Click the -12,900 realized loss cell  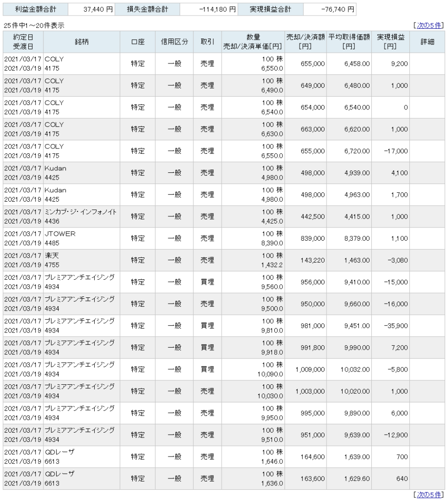tap(390, 435)
